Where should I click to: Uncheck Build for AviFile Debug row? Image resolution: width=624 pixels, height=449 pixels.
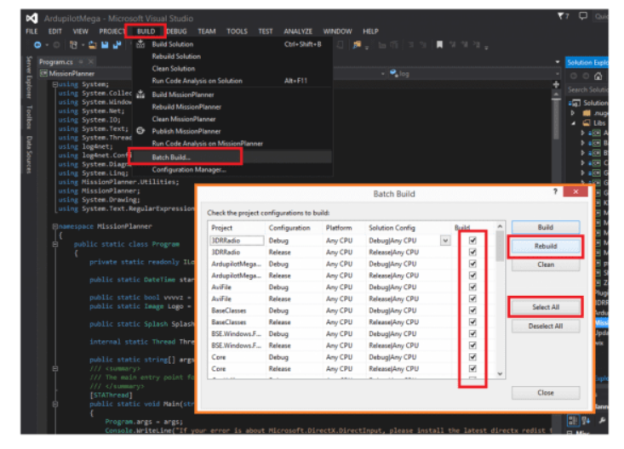tap(472, 287)
